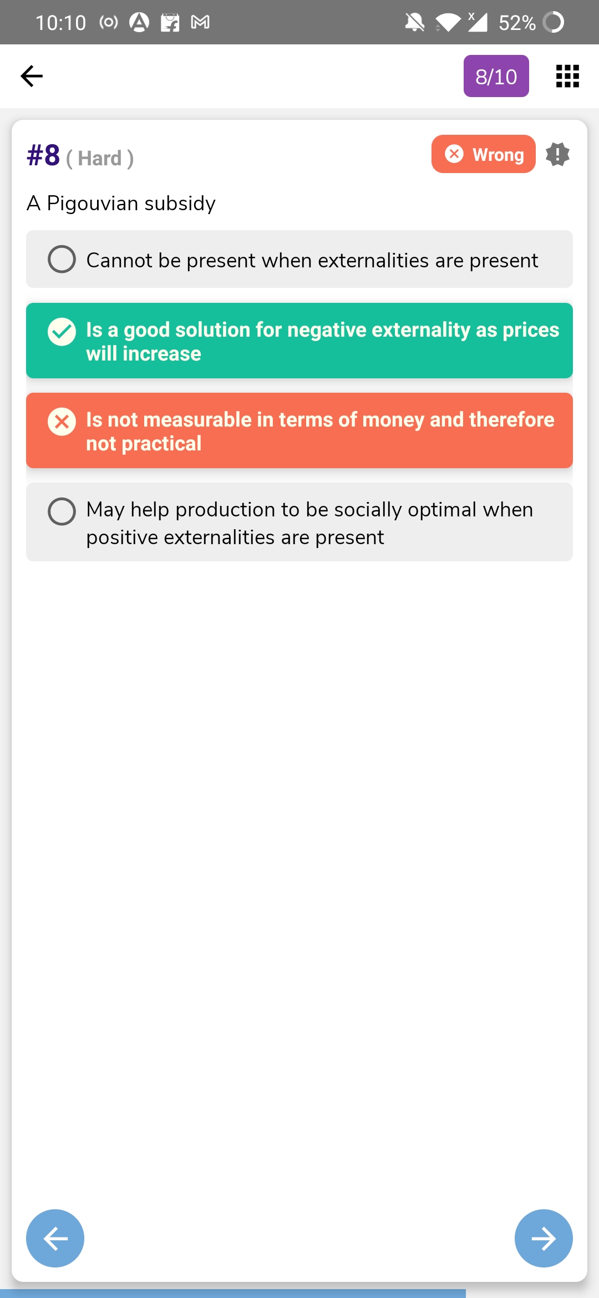Tap the green check on correct answer
Image resolution: width=599 pixels, height=1298 pixels.
point(62,332)
